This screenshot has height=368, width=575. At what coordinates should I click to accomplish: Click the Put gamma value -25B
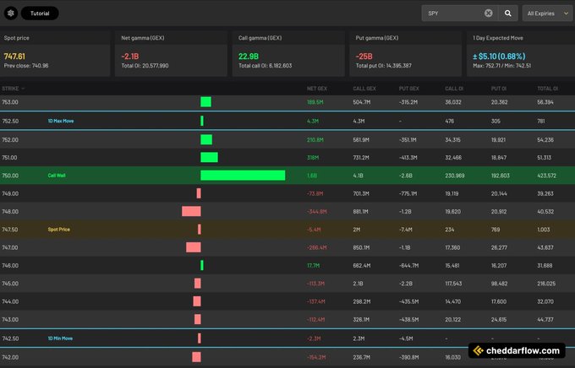(364, 57)
